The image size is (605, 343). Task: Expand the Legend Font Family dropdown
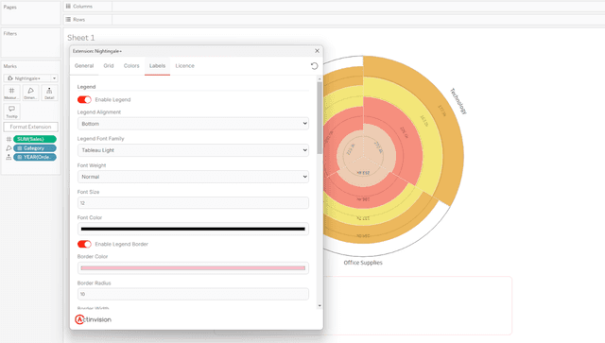click(193, 150)
